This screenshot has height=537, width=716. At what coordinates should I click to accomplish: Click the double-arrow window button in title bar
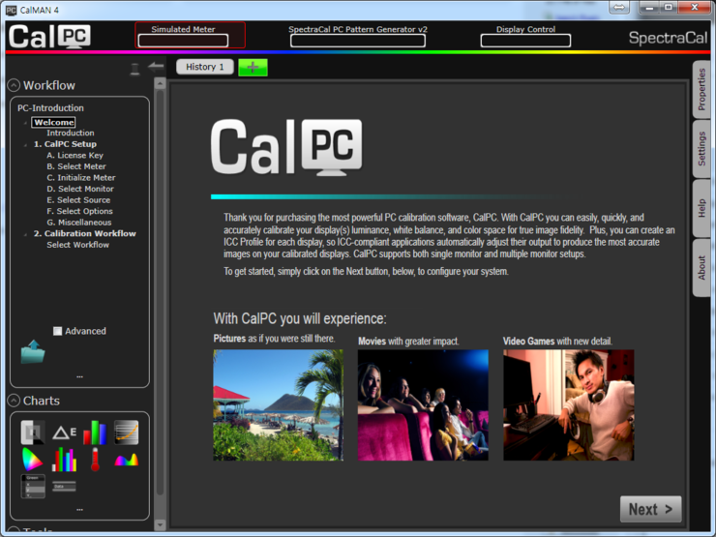click(619, 8)
